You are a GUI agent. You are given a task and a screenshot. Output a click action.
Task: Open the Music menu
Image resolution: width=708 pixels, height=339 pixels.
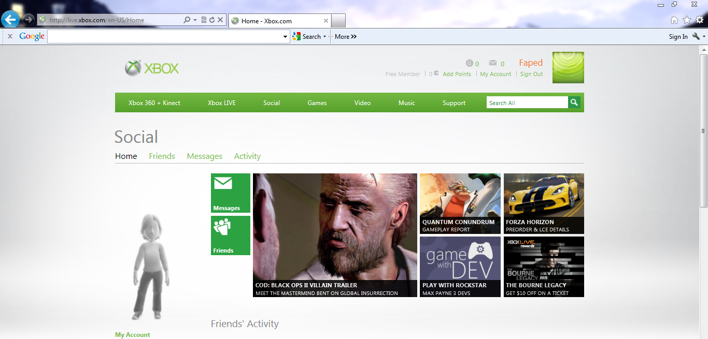tap(407, 103)
